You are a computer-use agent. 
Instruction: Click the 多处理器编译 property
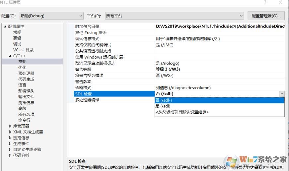click(87, 100)
